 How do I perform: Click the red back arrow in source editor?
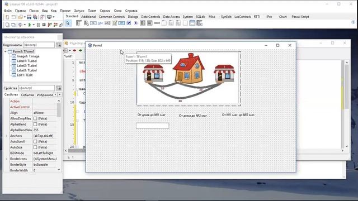(x=74, y=50)
